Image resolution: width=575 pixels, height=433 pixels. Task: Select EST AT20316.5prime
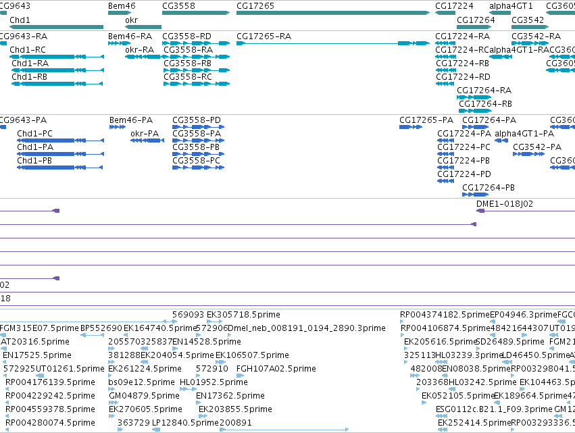click(x=35, y=342)
